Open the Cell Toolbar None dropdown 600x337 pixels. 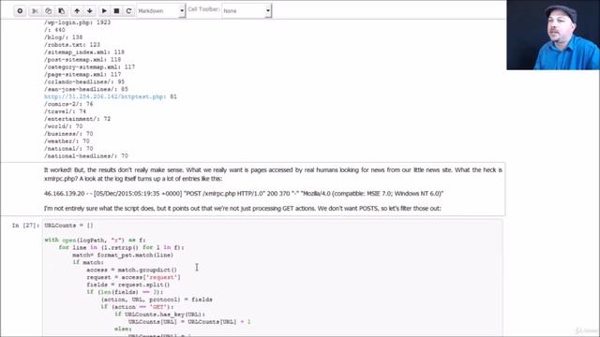(x=247, y=11)
